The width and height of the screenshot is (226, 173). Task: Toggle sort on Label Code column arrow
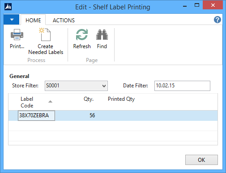pyautogui.click(x=50, y=102)
